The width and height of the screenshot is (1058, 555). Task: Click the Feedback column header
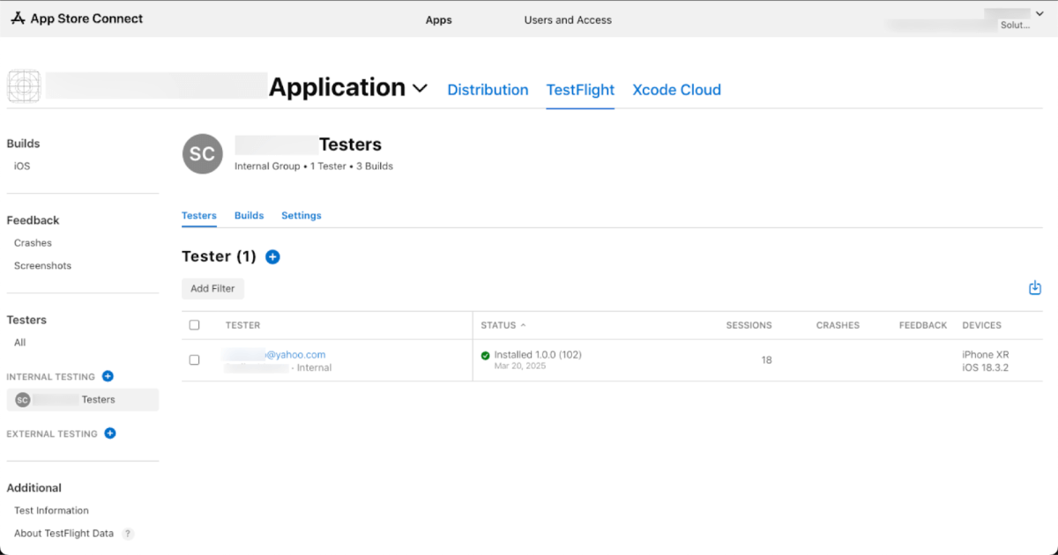coord(923,325)
